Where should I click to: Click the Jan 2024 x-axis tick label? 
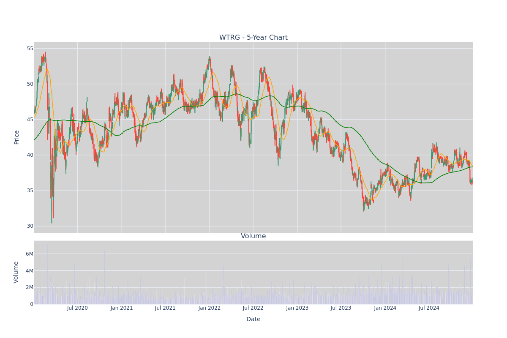385,308
